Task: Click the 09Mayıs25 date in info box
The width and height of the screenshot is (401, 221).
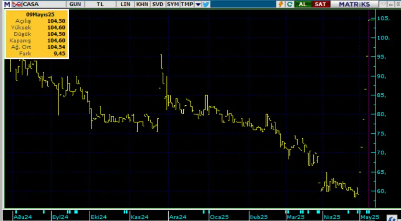Action: 40,15
